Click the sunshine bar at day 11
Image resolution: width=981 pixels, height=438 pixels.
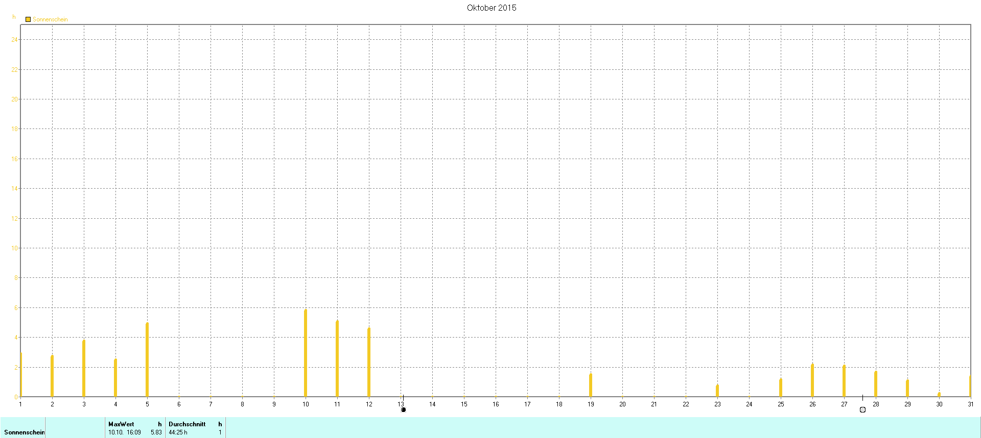(x=337, y=358)
